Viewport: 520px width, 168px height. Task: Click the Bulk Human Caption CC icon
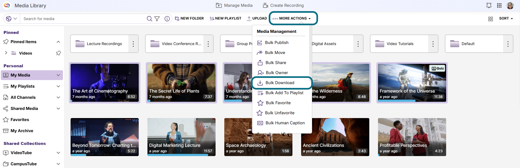click(260, 123)
